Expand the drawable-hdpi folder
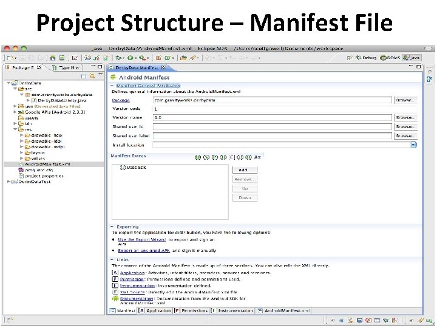Viewport: 437px width, 328px height. [x=22, y=135]
